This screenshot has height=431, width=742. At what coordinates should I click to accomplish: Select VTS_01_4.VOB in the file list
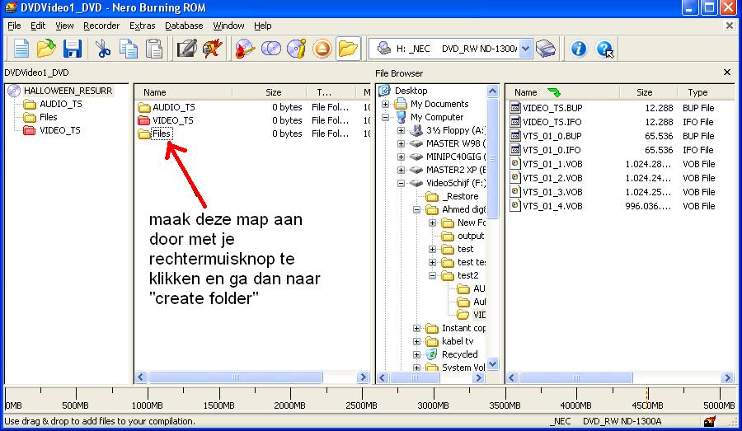pyautogui.click(x=552, y=206)
